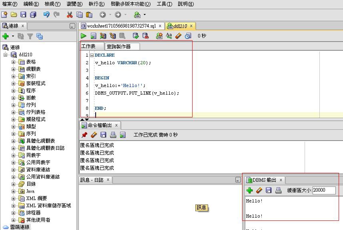The height and width of the screenshot is (230, 343).
Task: Select 其他使用者 tree item
Action: click(38, 220)
